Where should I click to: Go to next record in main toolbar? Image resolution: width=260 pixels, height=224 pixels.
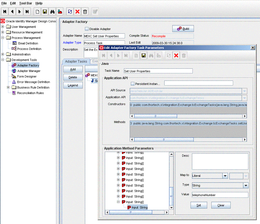(x=20, y=12)
